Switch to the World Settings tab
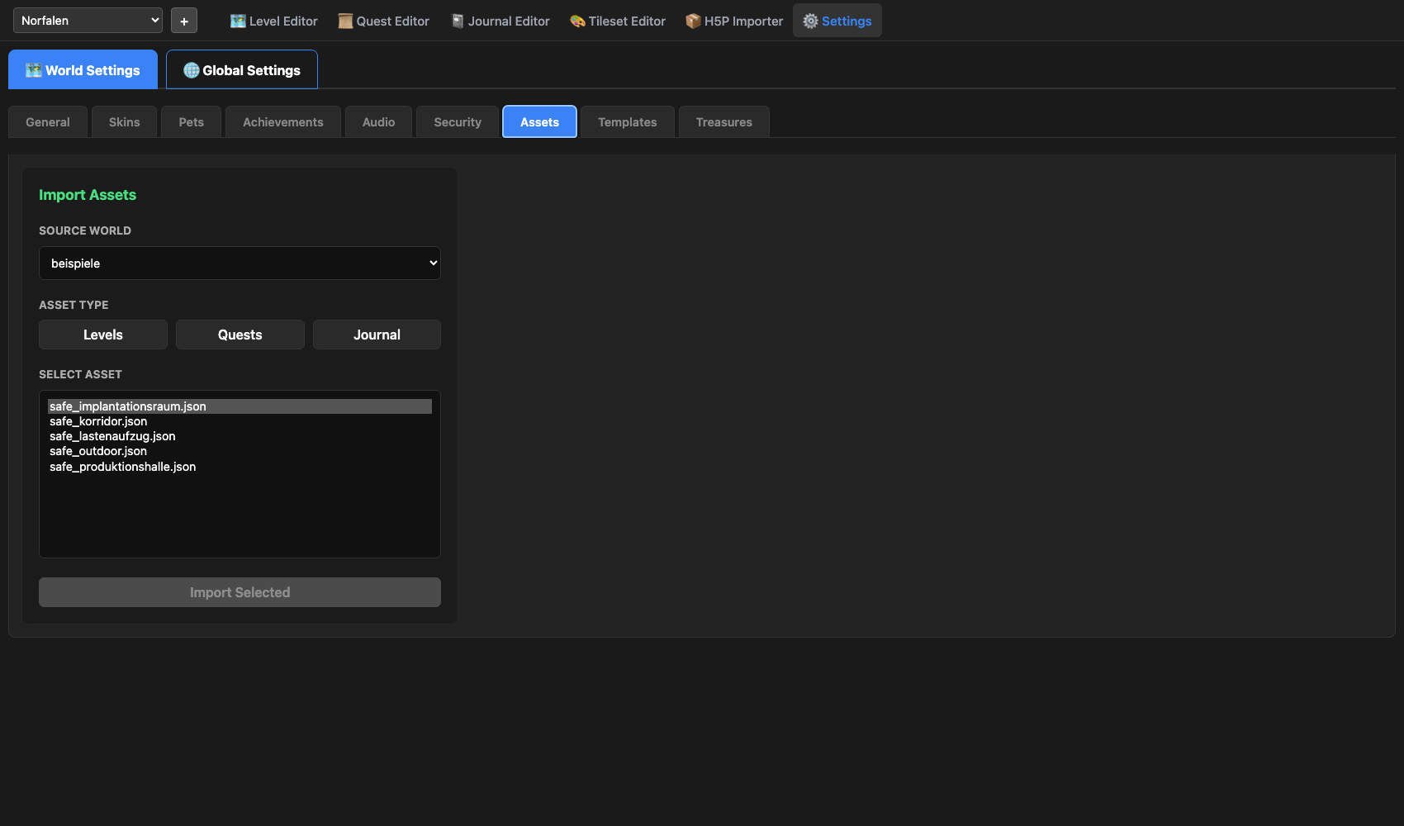Image resolution: width=1404 pixels, height=826 pixels. [83, 70]
